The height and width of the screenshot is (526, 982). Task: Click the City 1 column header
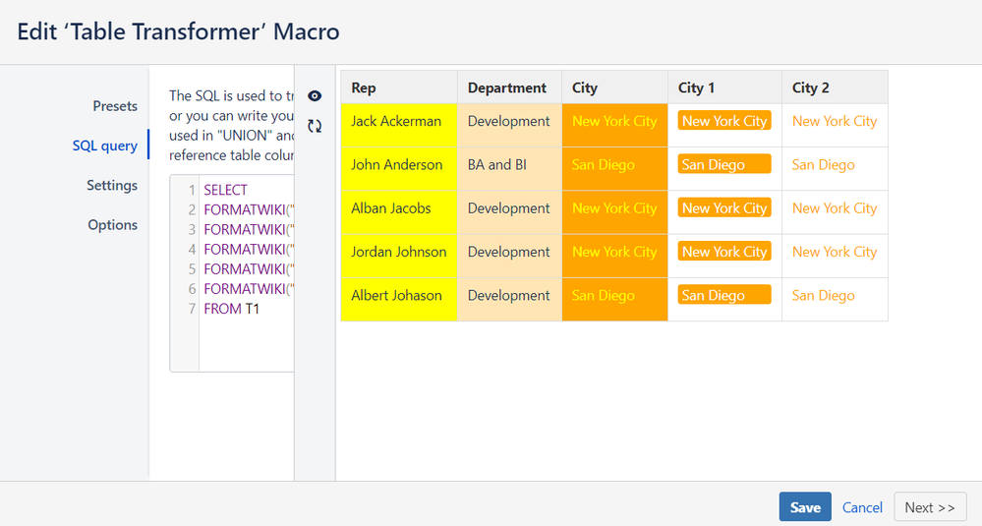coord(697,88)
